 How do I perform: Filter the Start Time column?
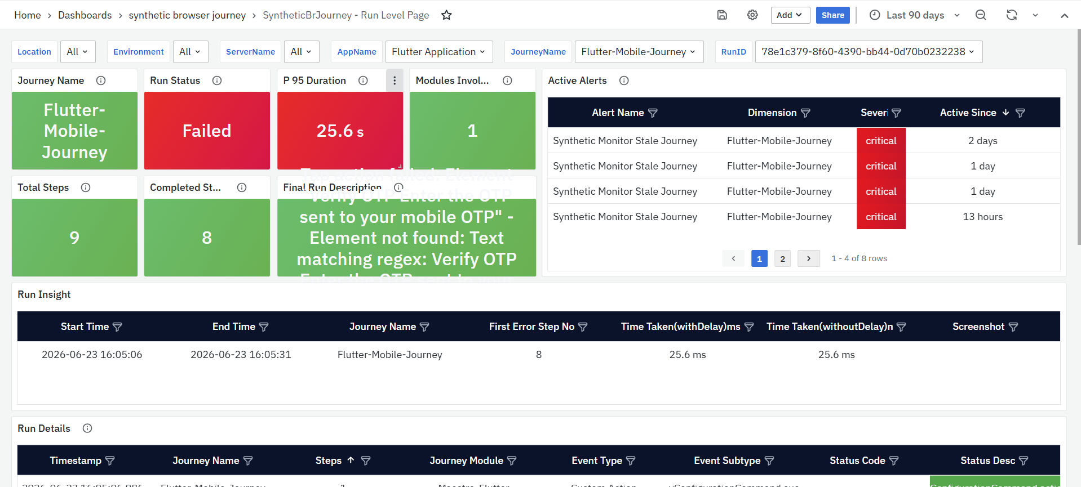click(117, 327)
